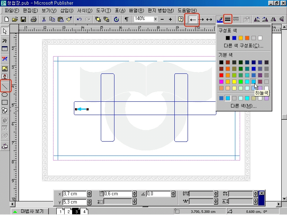Open the 삽입(I) menu
The width and height of the screenshot is (287, 215).
67,11
